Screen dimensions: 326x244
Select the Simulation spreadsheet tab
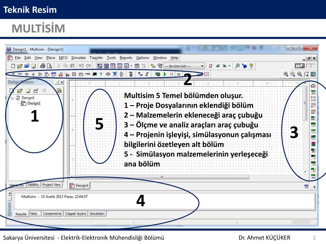(x=97, y=213)
